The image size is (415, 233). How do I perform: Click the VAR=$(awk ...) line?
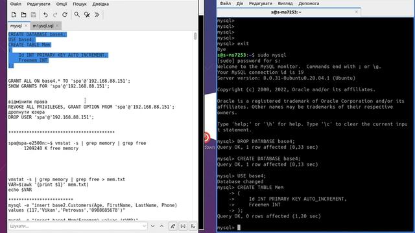point(49,184)
